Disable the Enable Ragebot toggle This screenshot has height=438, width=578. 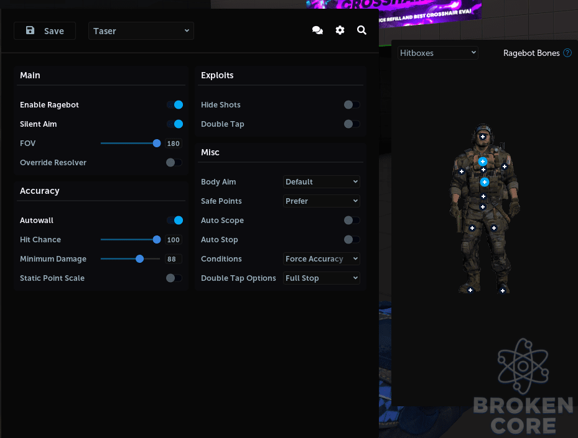coord(175,105)
